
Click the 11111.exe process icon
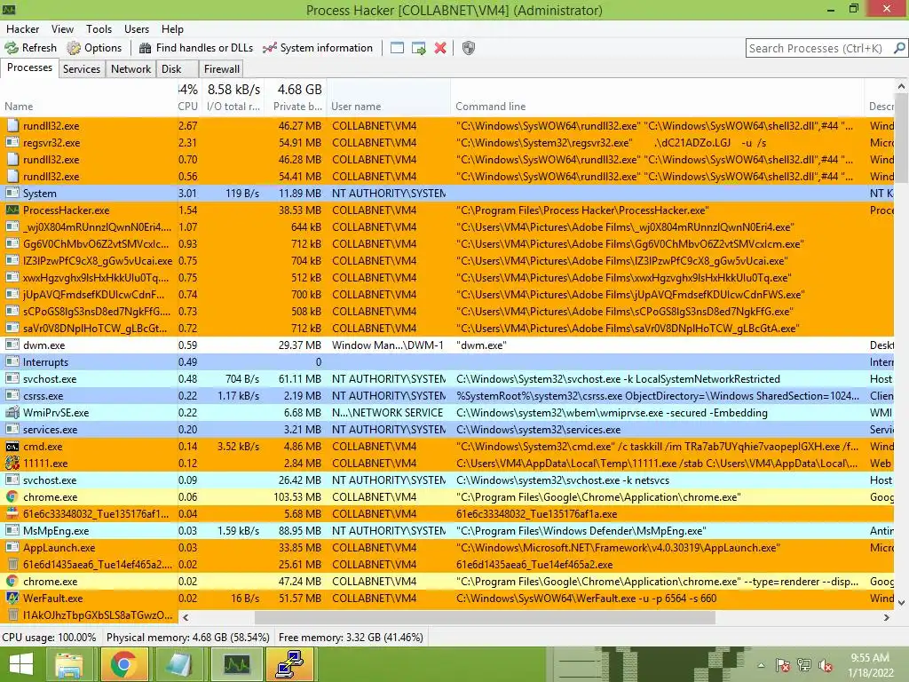pos(12,464)
